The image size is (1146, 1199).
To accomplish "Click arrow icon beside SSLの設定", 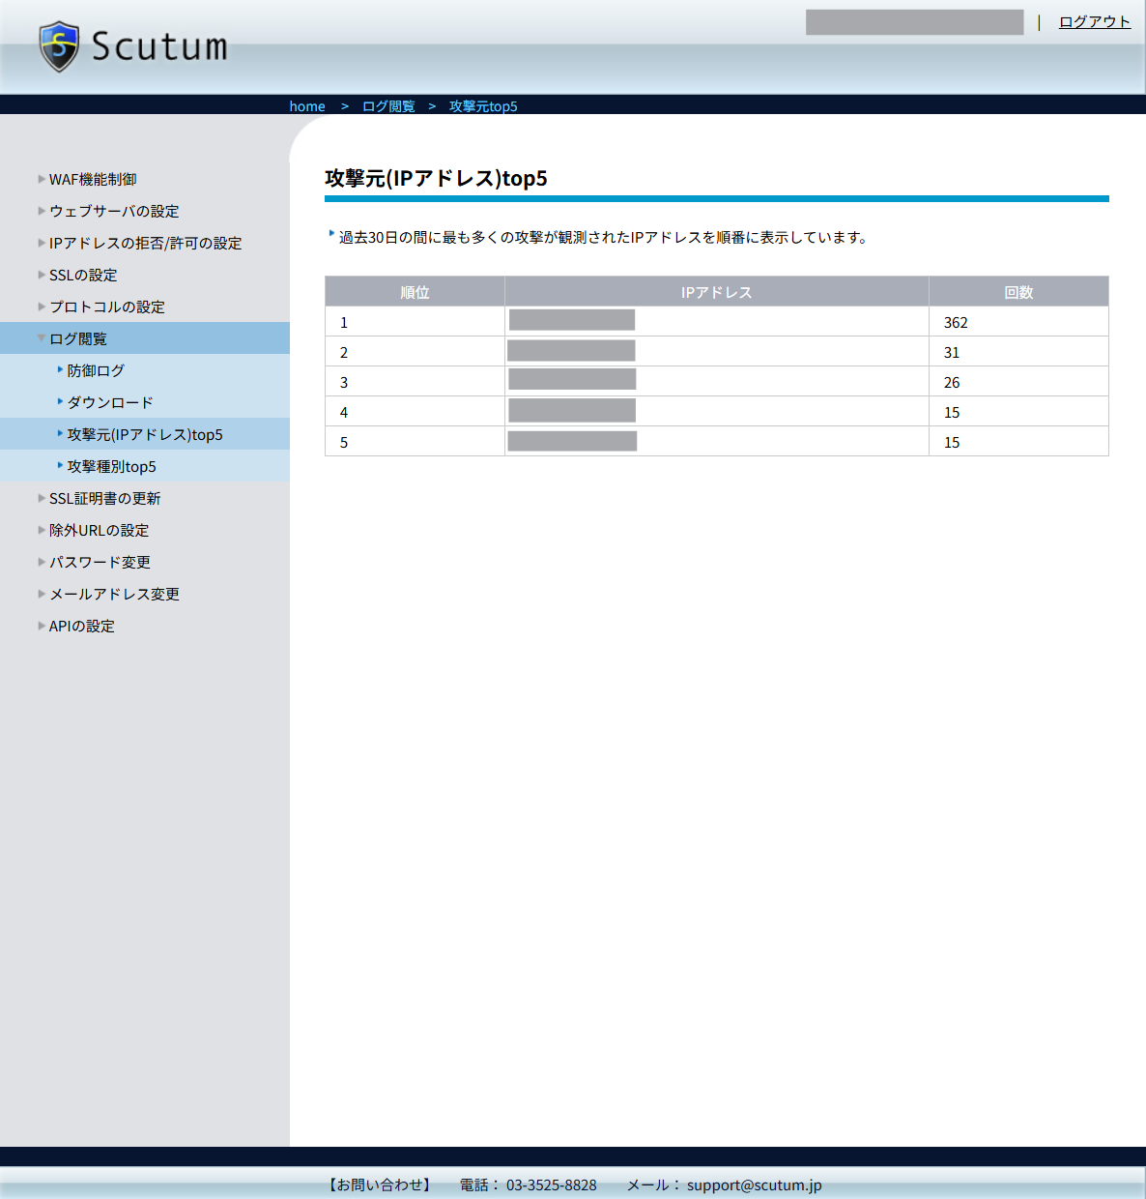I will (x=42, y=275).
